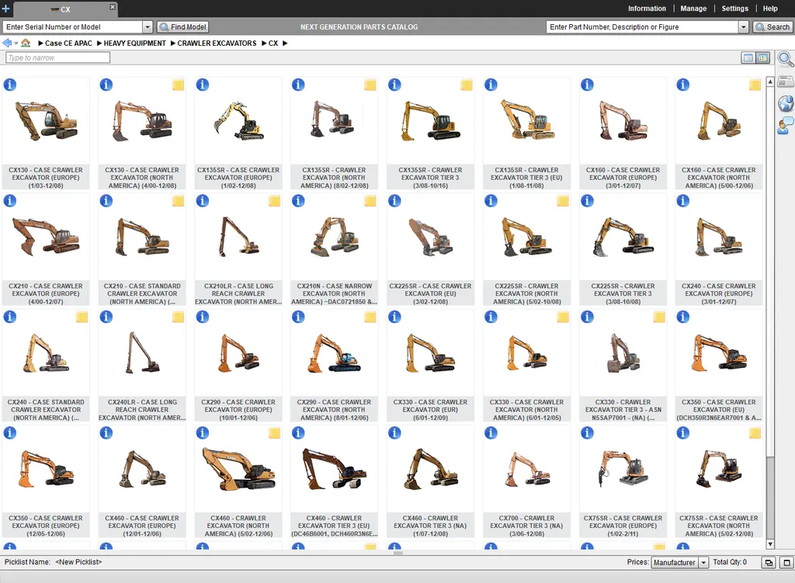Show info for CX240 Europe (3/01-12/07)

683,201
